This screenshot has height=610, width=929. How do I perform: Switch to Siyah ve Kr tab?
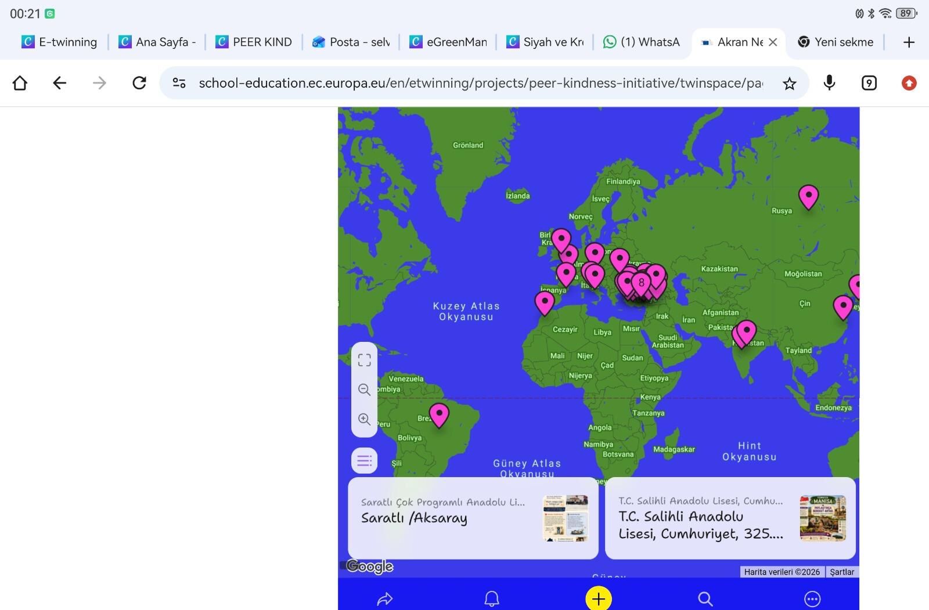tap(545, 42)
